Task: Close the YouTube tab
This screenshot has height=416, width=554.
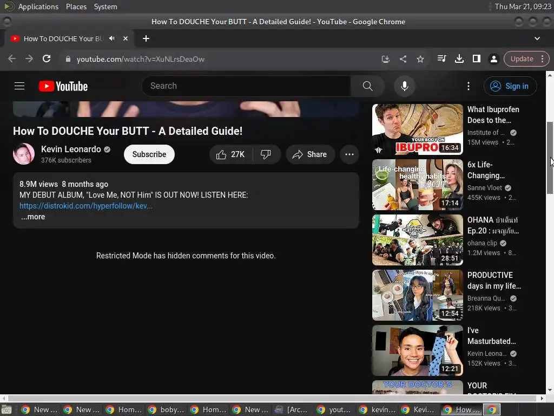Action: click(126, 38)
